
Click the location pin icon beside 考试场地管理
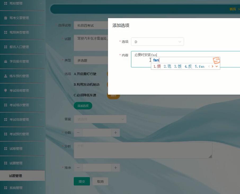point(6,90)
